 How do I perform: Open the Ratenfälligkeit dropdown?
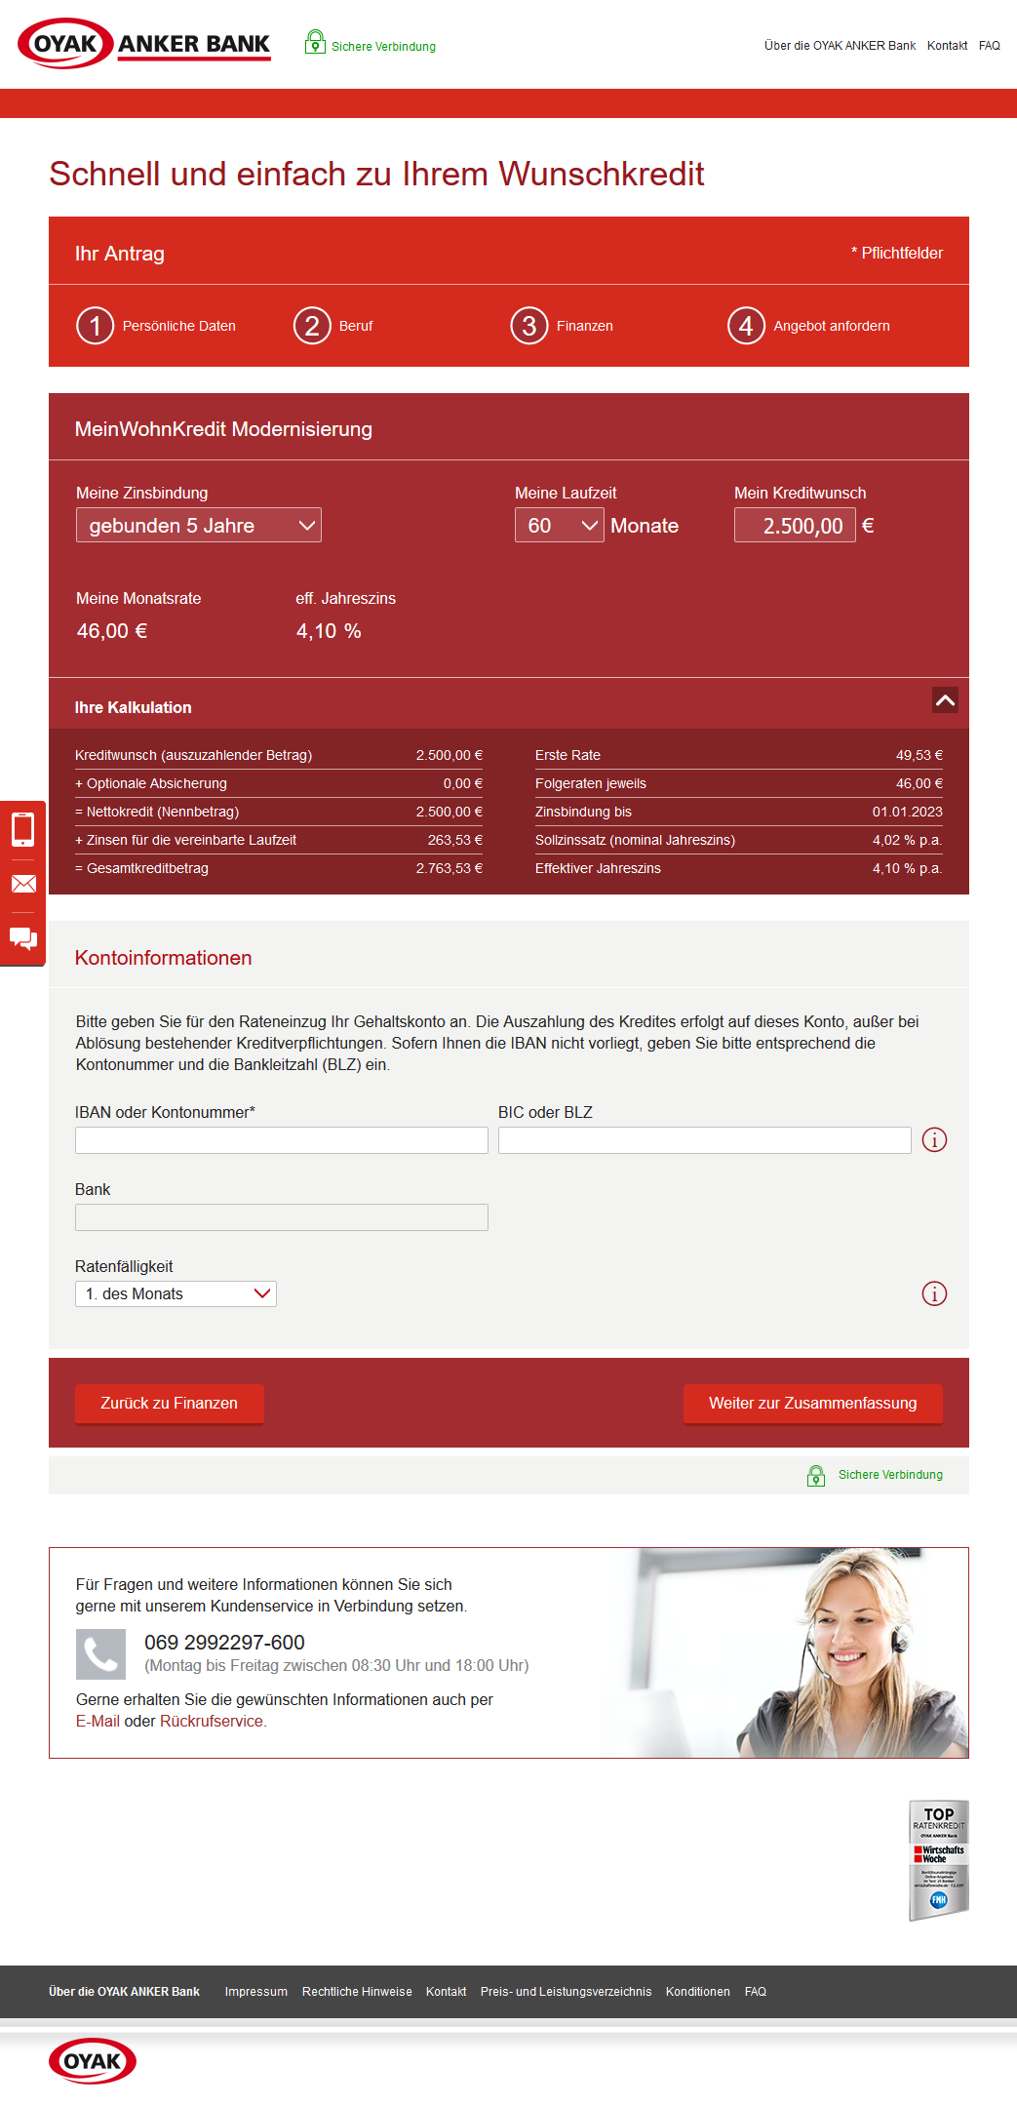tap(176, 1293)
